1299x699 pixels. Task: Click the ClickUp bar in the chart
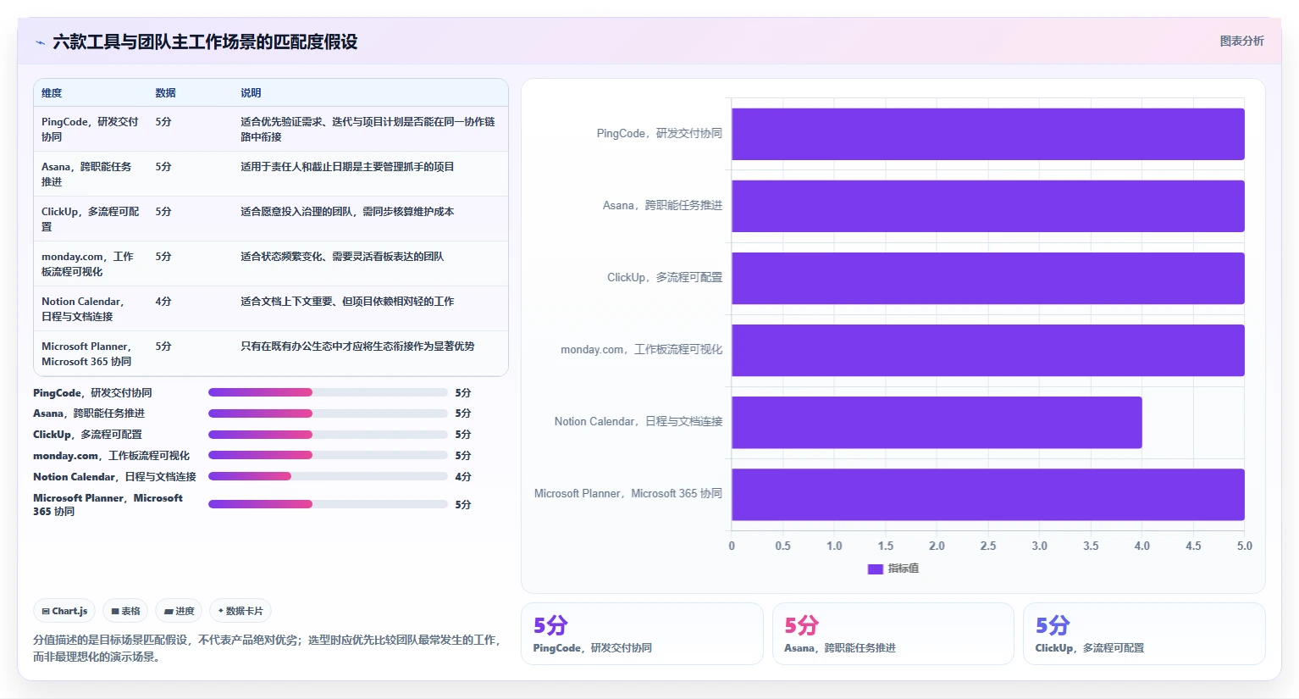click(x=988, y=278)
